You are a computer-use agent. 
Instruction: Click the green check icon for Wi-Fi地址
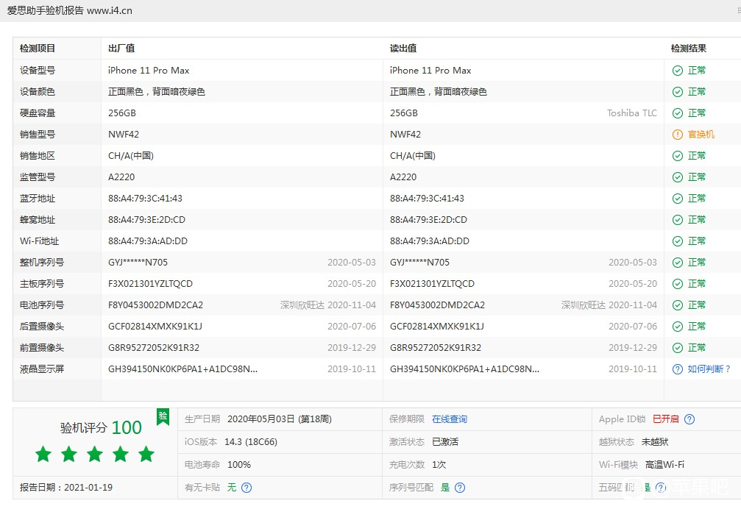677,241
